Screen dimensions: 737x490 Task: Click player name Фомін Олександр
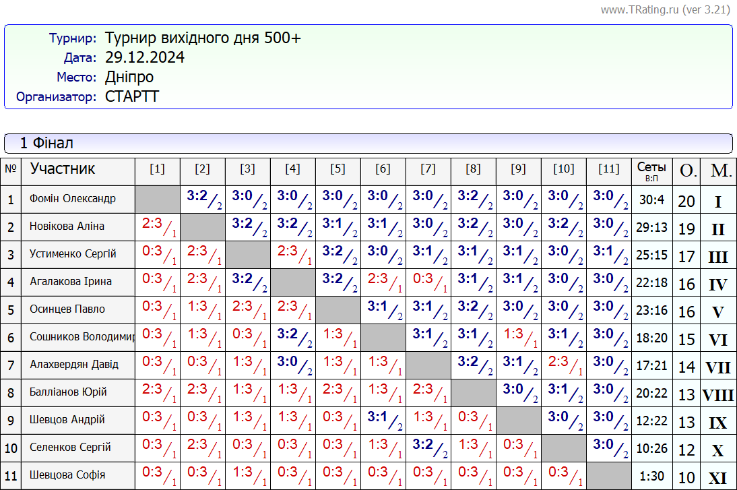[x=72, y=199]
